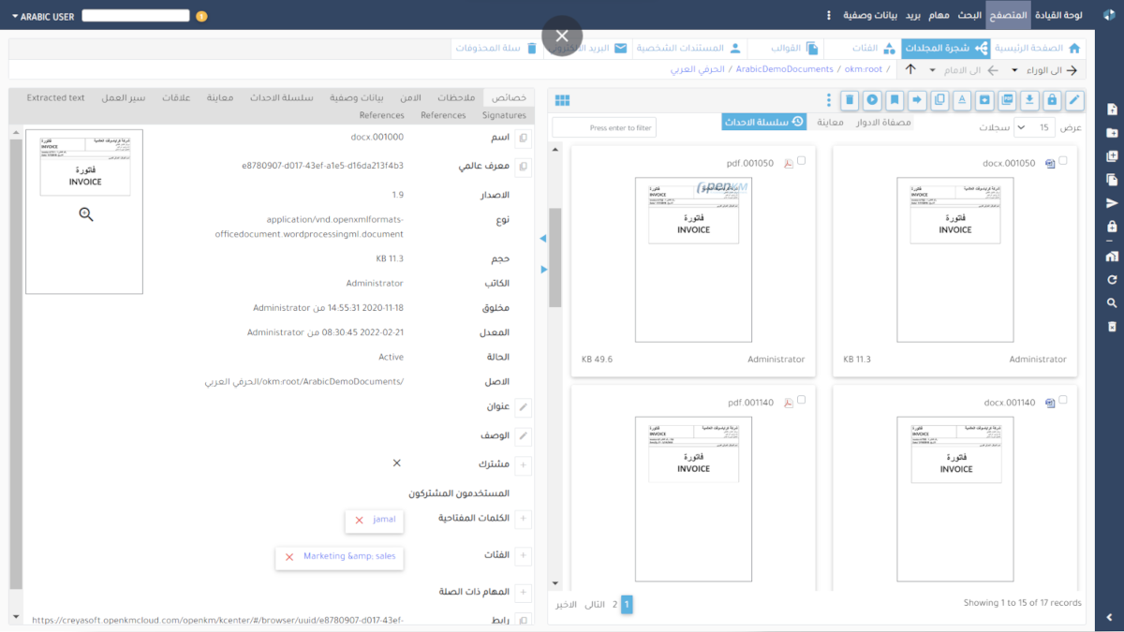Open the الى الوراء back history dropdown arrow
Screen dimensions: 1124x632
tap(1014, 70)
